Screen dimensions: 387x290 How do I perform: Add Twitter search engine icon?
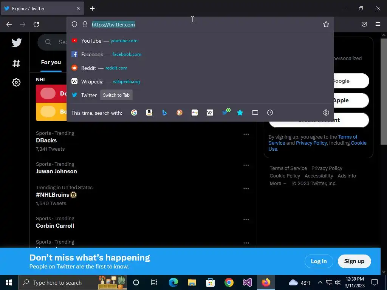coord(226,112)
